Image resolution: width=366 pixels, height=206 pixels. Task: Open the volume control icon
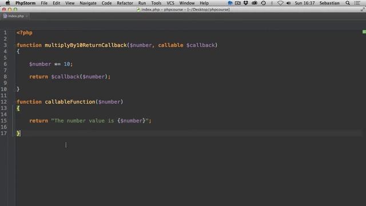click(288, 3)
